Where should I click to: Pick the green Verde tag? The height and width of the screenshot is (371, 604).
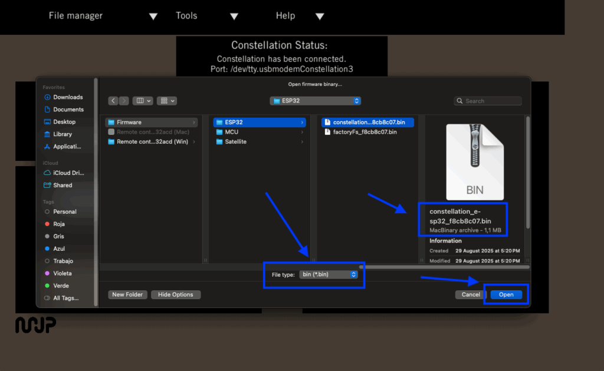[x=61, y=286]
